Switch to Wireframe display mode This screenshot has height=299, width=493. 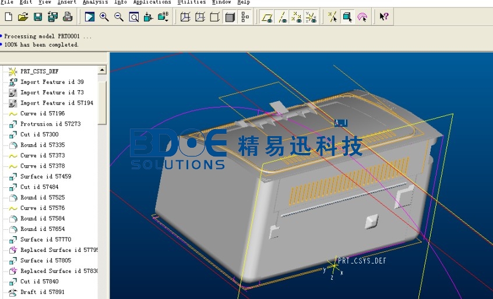(x=185, y=17)
